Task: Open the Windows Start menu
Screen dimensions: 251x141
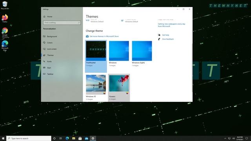Action: click(x=3, y=138)
